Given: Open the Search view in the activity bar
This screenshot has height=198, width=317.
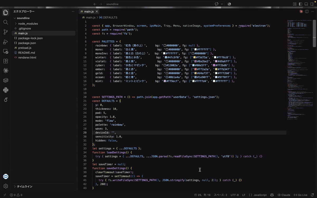Looking at the screenshot, I should [x=6, y=22].
